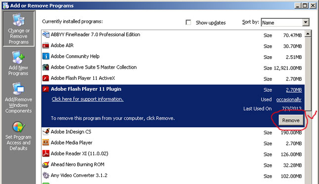Image resolution: width=319 pixels, height=184 pixels.
Task: Click the scrollbar up arrow
Action: point(308,34)
